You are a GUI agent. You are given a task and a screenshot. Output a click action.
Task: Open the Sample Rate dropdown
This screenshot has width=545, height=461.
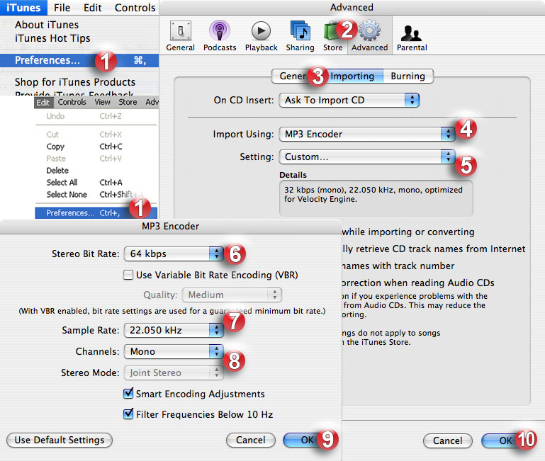[x=174, y=330]
